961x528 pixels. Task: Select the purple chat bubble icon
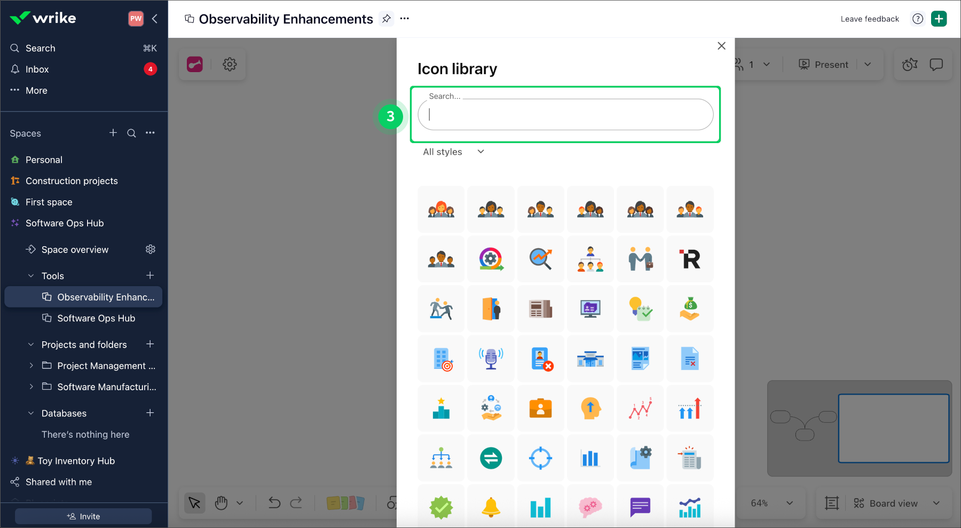pos(640,506)
